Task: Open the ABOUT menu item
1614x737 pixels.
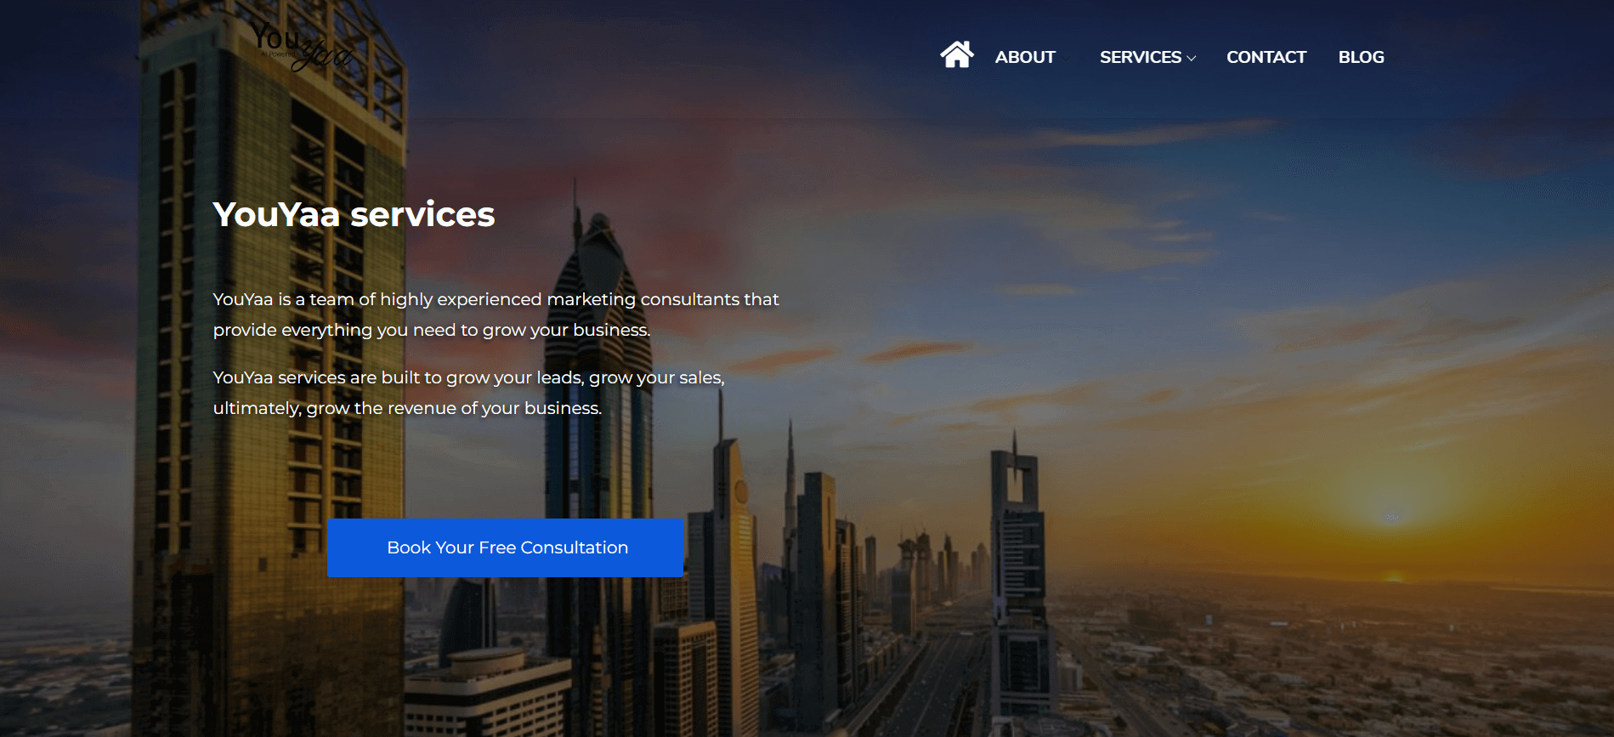Action: coord(1025,57)
